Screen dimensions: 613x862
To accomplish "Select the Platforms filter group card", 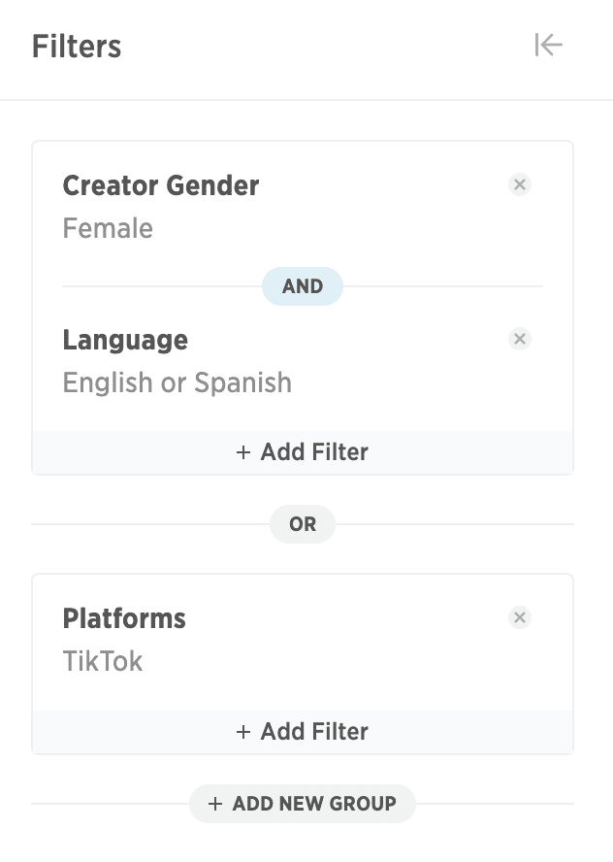I will pos(303,664).
